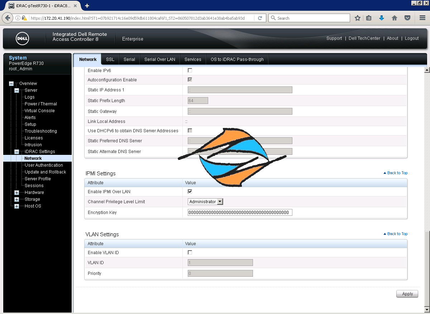The width and height of the screenshot is (430, 314).
Task: Go to the browser home icon
Action: (x=395, y=18)
